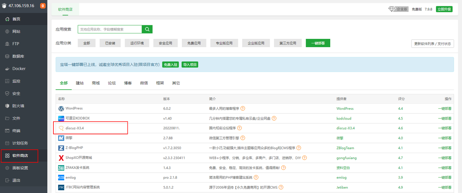
Task: Focus the application search input field
Action: click(x=110, y=29)
